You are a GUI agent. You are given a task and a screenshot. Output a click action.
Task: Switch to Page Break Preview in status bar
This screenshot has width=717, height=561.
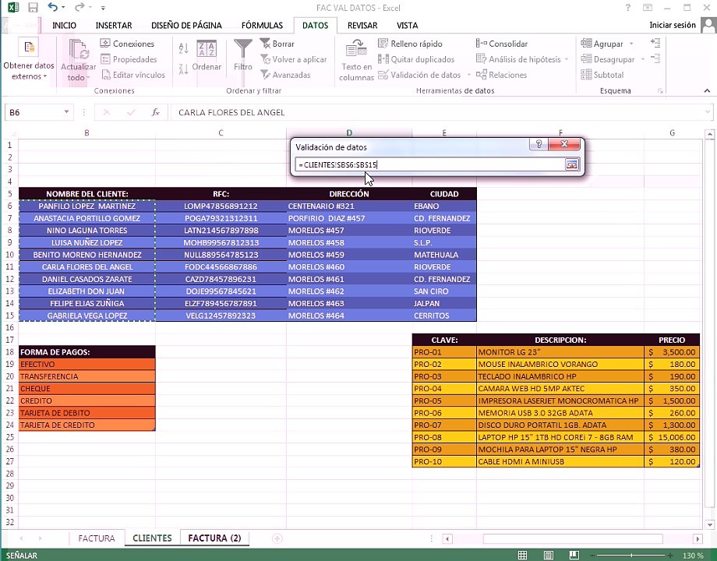[574, 556]
